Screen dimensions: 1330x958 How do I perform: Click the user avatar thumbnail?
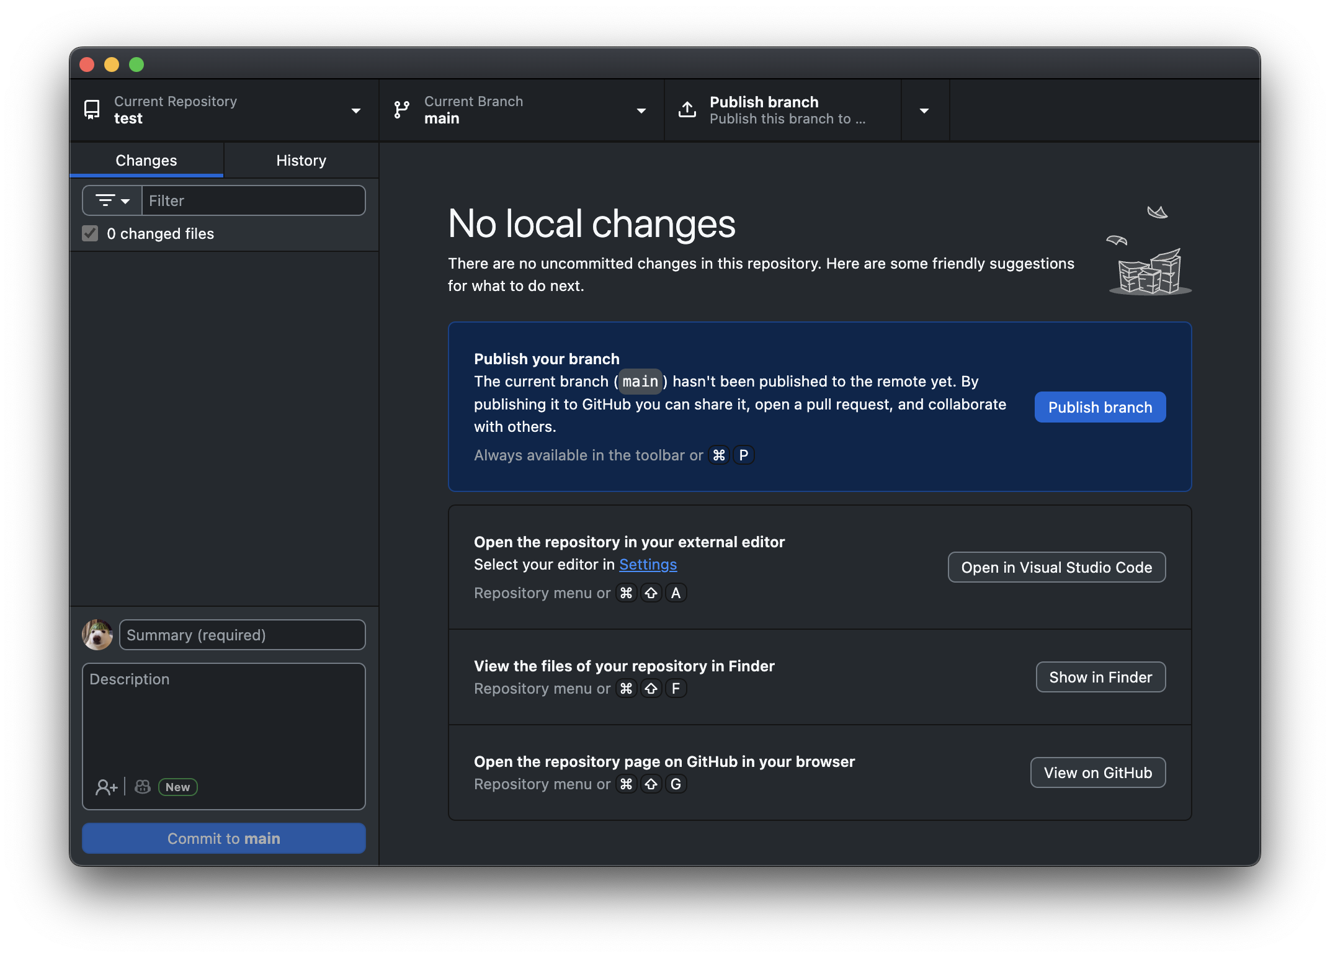click(97, 635)
